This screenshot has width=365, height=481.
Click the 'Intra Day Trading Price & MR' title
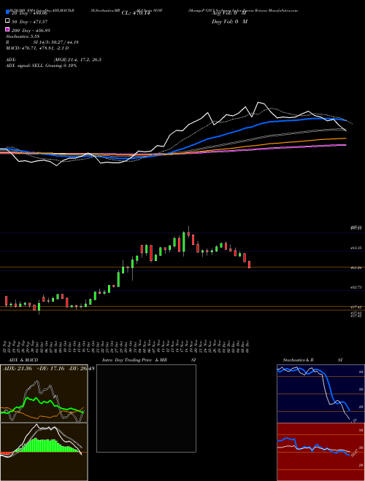[134, 360]
